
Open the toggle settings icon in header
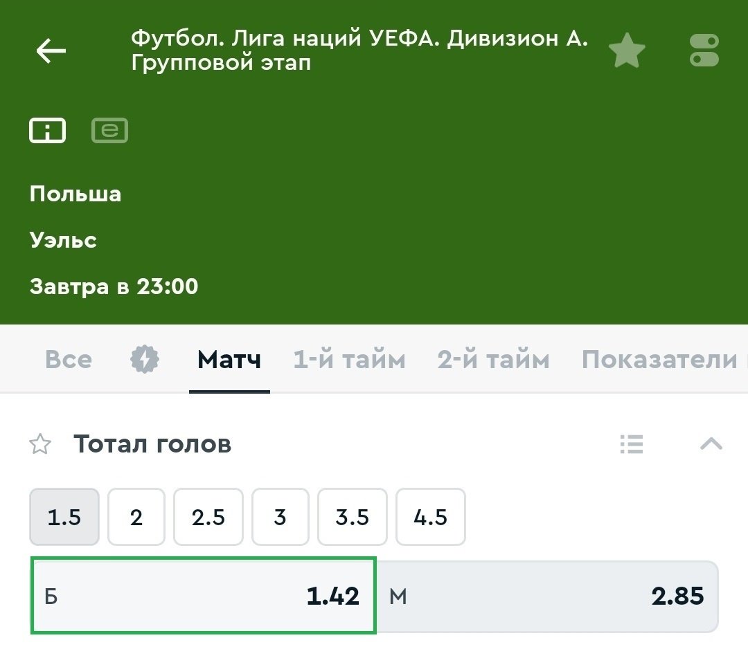(x=704, y=51)
